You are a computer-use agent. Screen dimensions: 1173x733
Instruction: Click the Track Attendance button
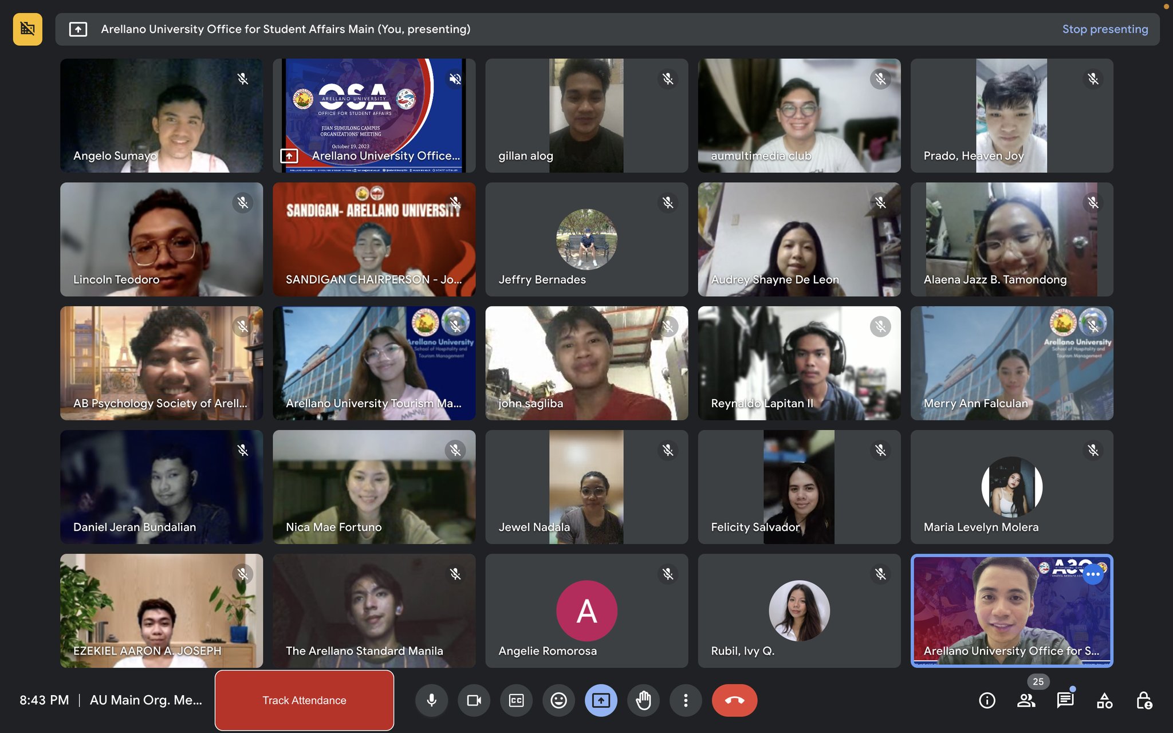pos(304,700)
